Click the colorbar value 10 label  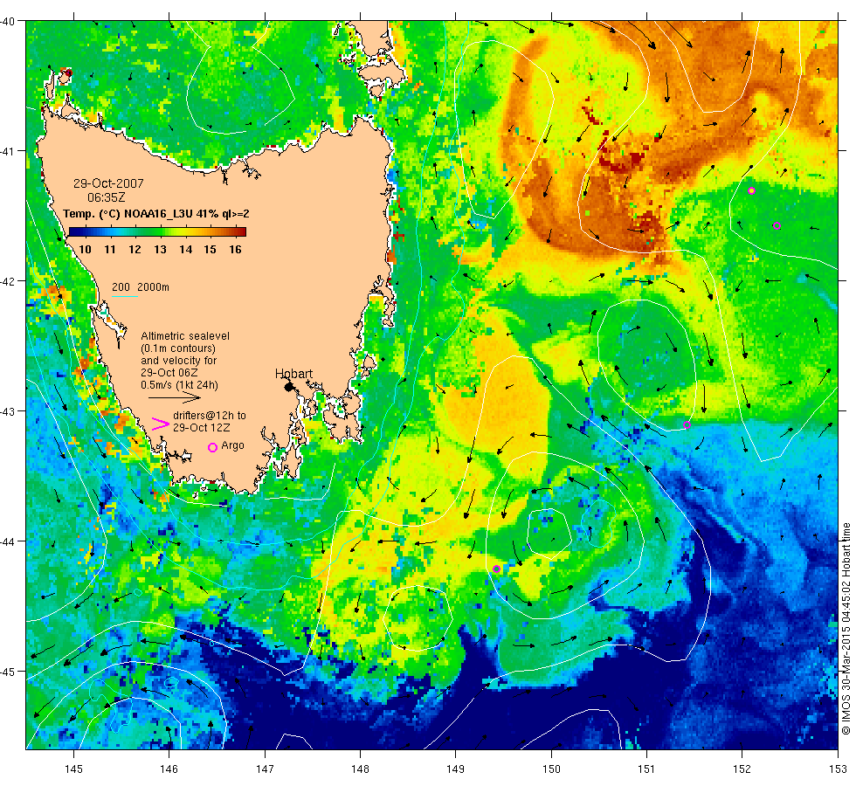(85, 250)
